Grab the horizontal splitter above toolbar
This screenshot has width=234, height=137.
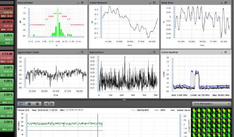[x=124, y=100]
